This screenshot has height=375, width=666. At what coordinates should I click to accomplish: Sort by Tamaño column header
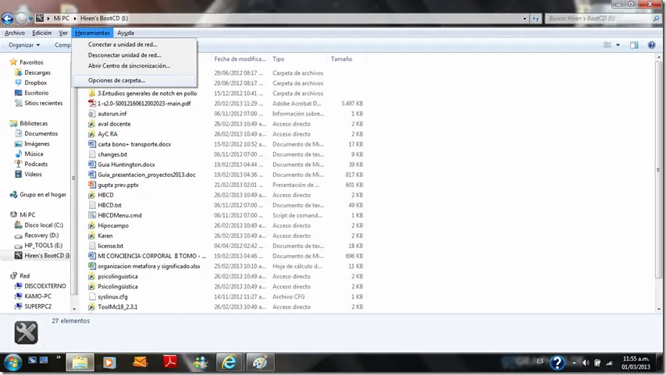click(x=346, y=59)
